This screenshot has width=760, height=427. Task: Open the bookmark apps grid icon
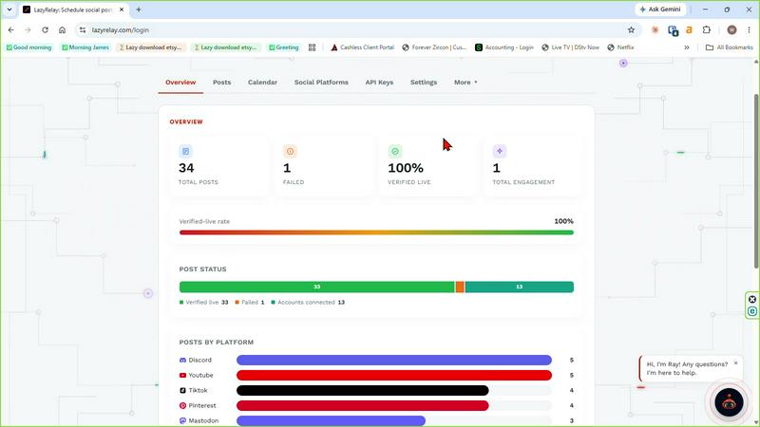(x=313, y=47)
